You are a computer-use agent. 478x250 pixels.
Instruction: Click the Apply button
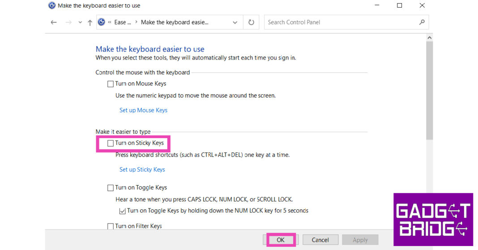[360, 240]
